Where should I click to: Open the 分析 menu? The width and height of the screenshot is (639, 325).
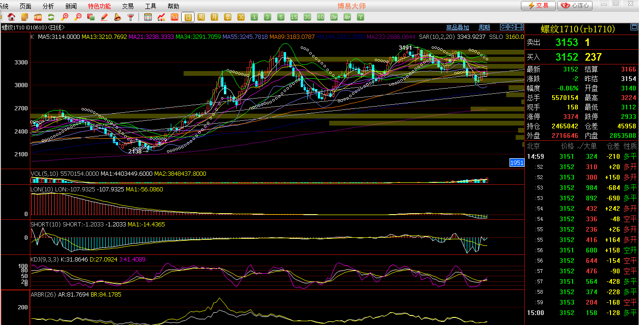click(48, 6)
